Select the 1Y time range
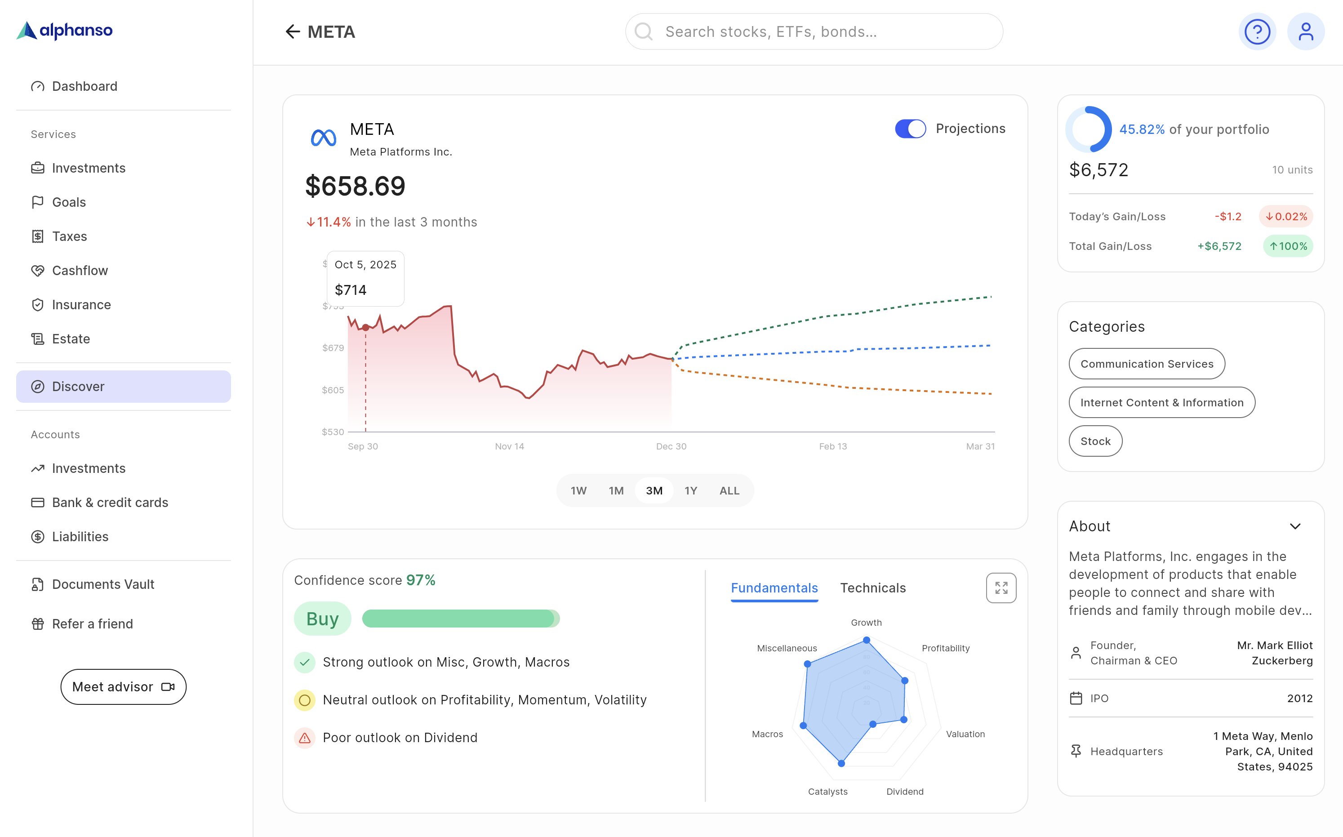 coord(690,490)
